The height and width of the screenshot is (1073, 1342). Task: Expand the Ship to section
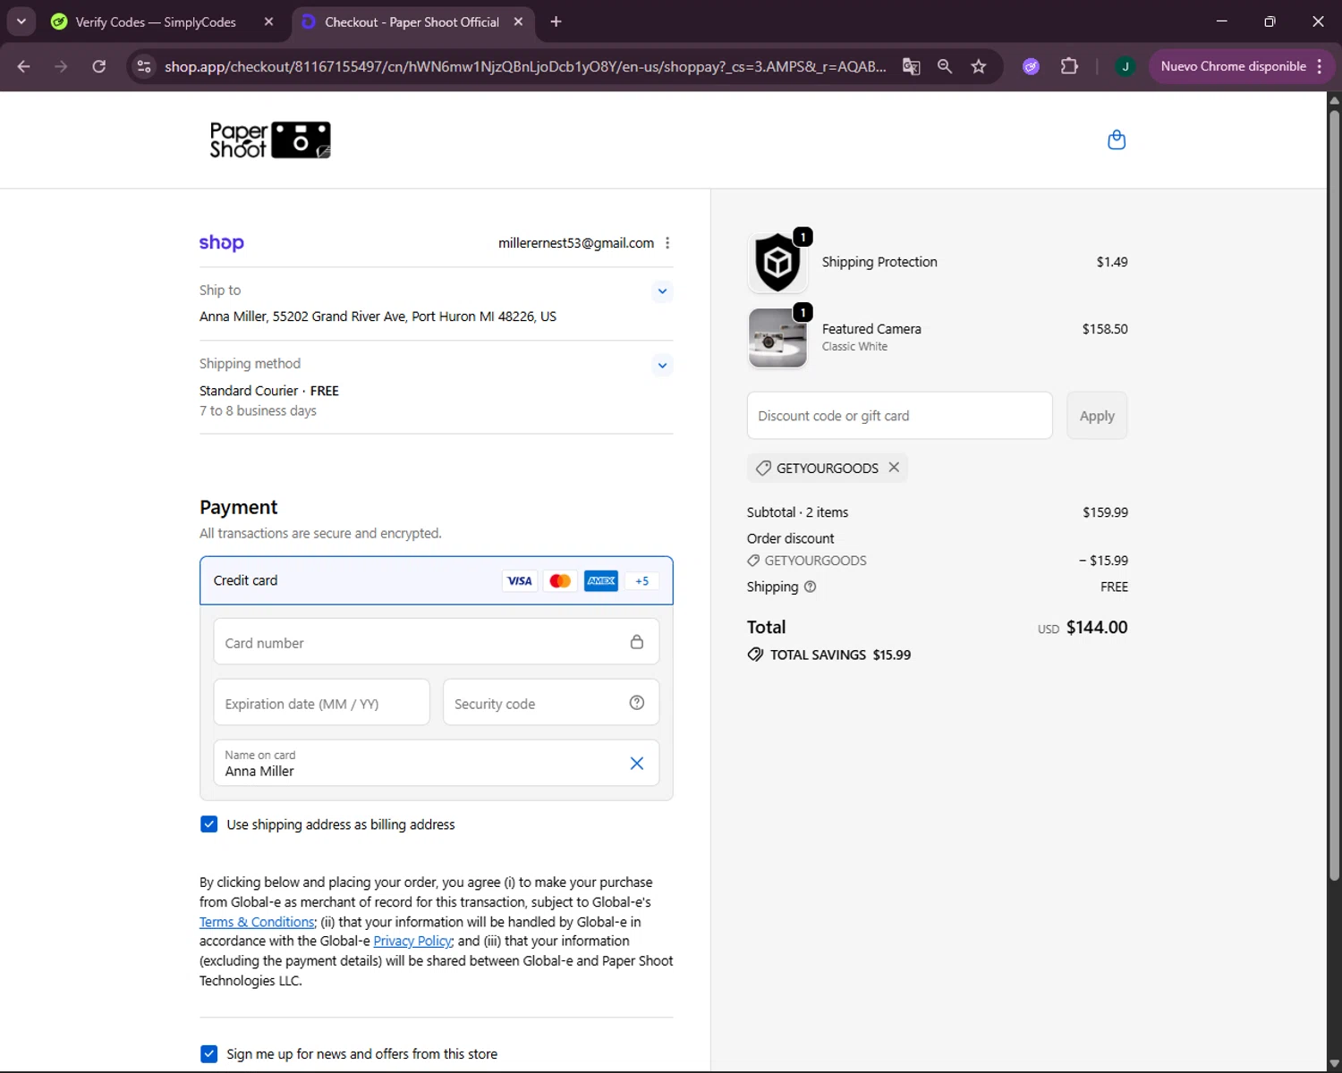pos(662,291)
